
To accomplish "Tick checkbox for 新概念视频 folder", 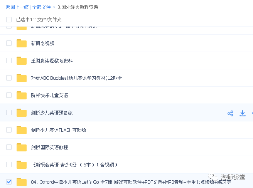I will pos(9,43).
